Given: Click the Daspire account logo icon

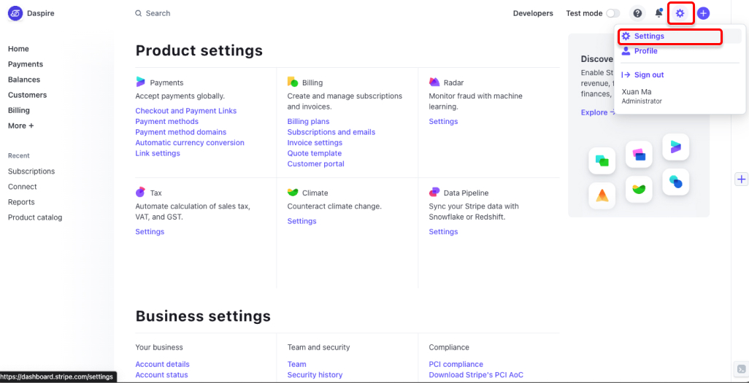Looking at the screenshot, I should (15, 13).
